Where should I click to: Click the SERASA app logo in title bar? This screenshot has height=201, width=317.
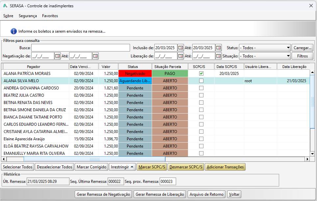[5, 6]
